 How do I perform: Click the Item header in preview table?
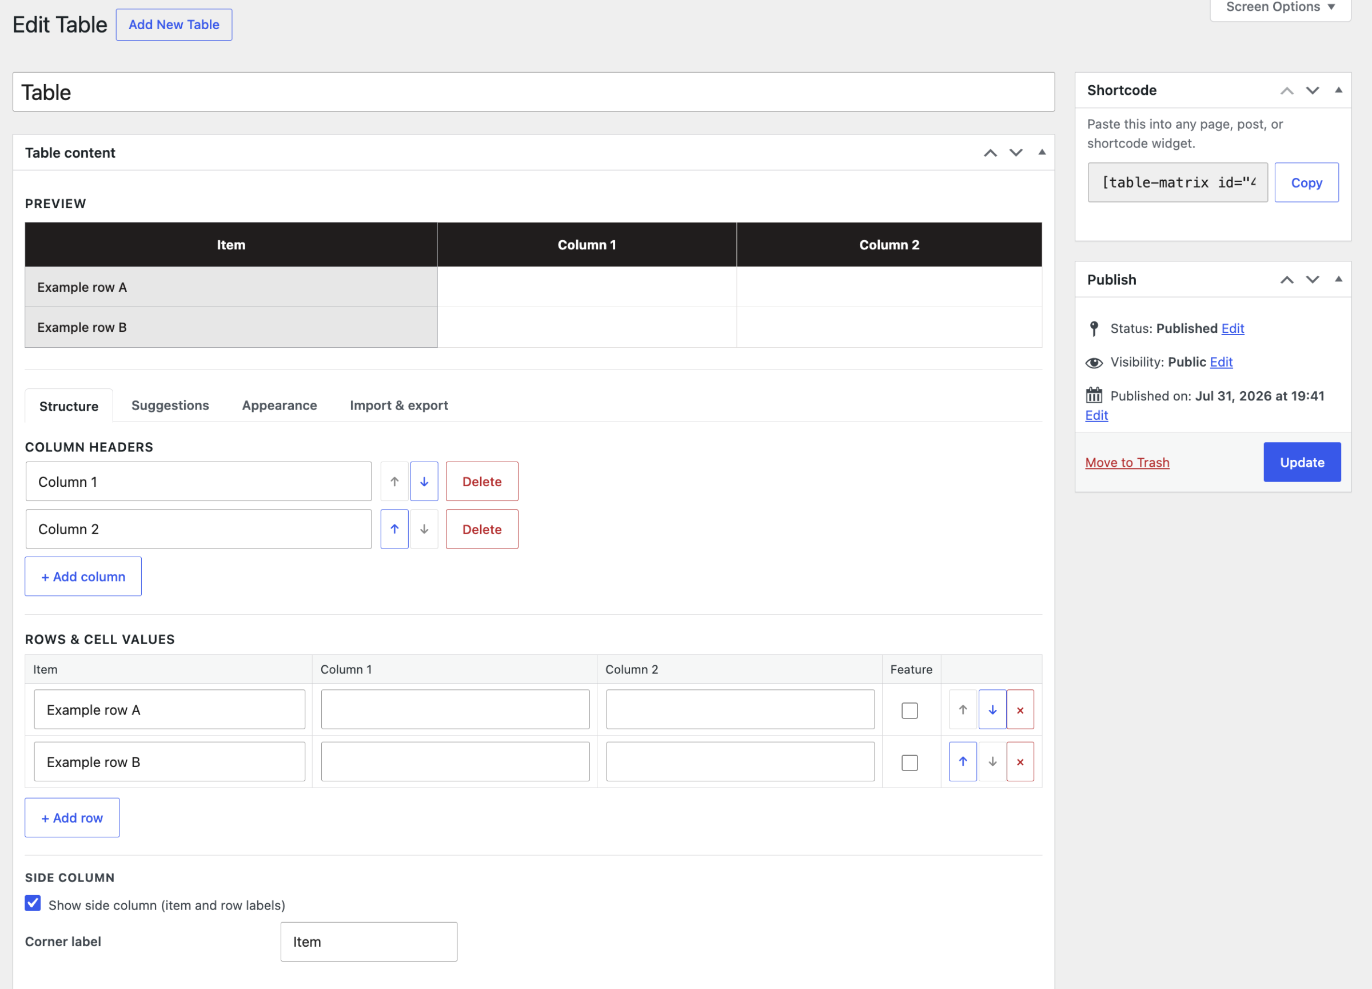click(x=231, y=244)
